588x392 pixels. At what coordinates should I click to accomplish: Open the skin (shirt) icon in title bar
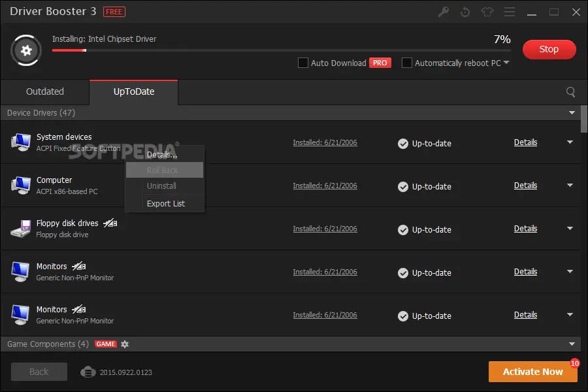coord(487,12)
